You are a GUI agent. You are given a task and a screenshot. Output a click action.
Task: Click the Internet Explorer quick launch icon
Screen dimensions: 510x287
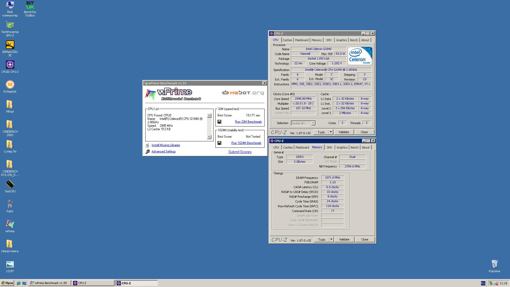pyautogui.click(x=18, y=283)
